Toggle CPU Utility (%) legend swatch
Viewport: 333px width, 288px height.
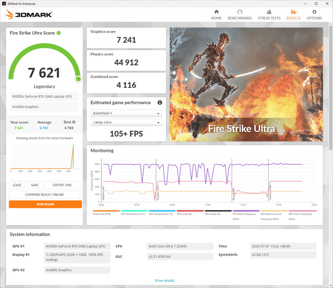coord(218,211)
